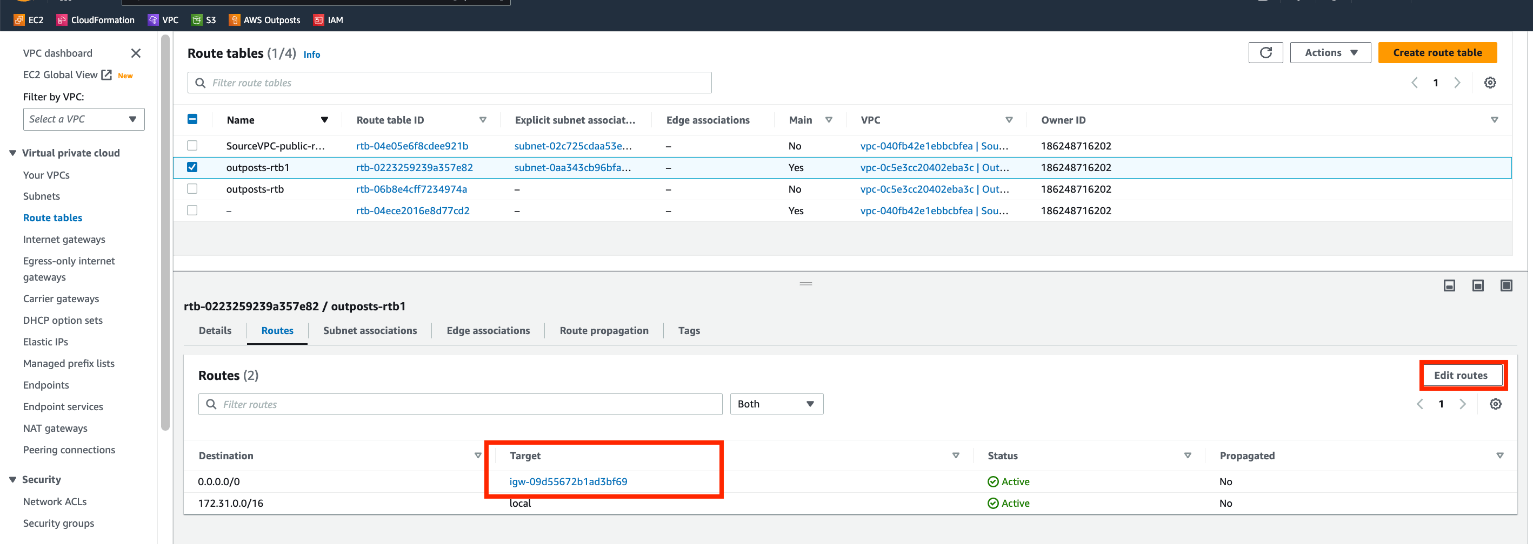Open the Select a VPC dropdown
The height and width of the screenshot is (544, 1533).
[x=83, y=119]
